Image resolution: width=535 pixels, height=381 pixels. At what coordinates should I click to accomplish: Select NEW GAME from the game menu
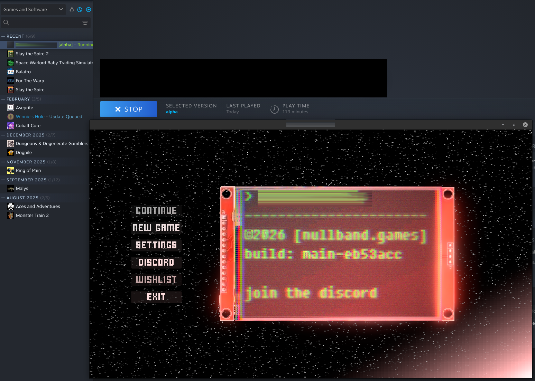tap(156, 227)
